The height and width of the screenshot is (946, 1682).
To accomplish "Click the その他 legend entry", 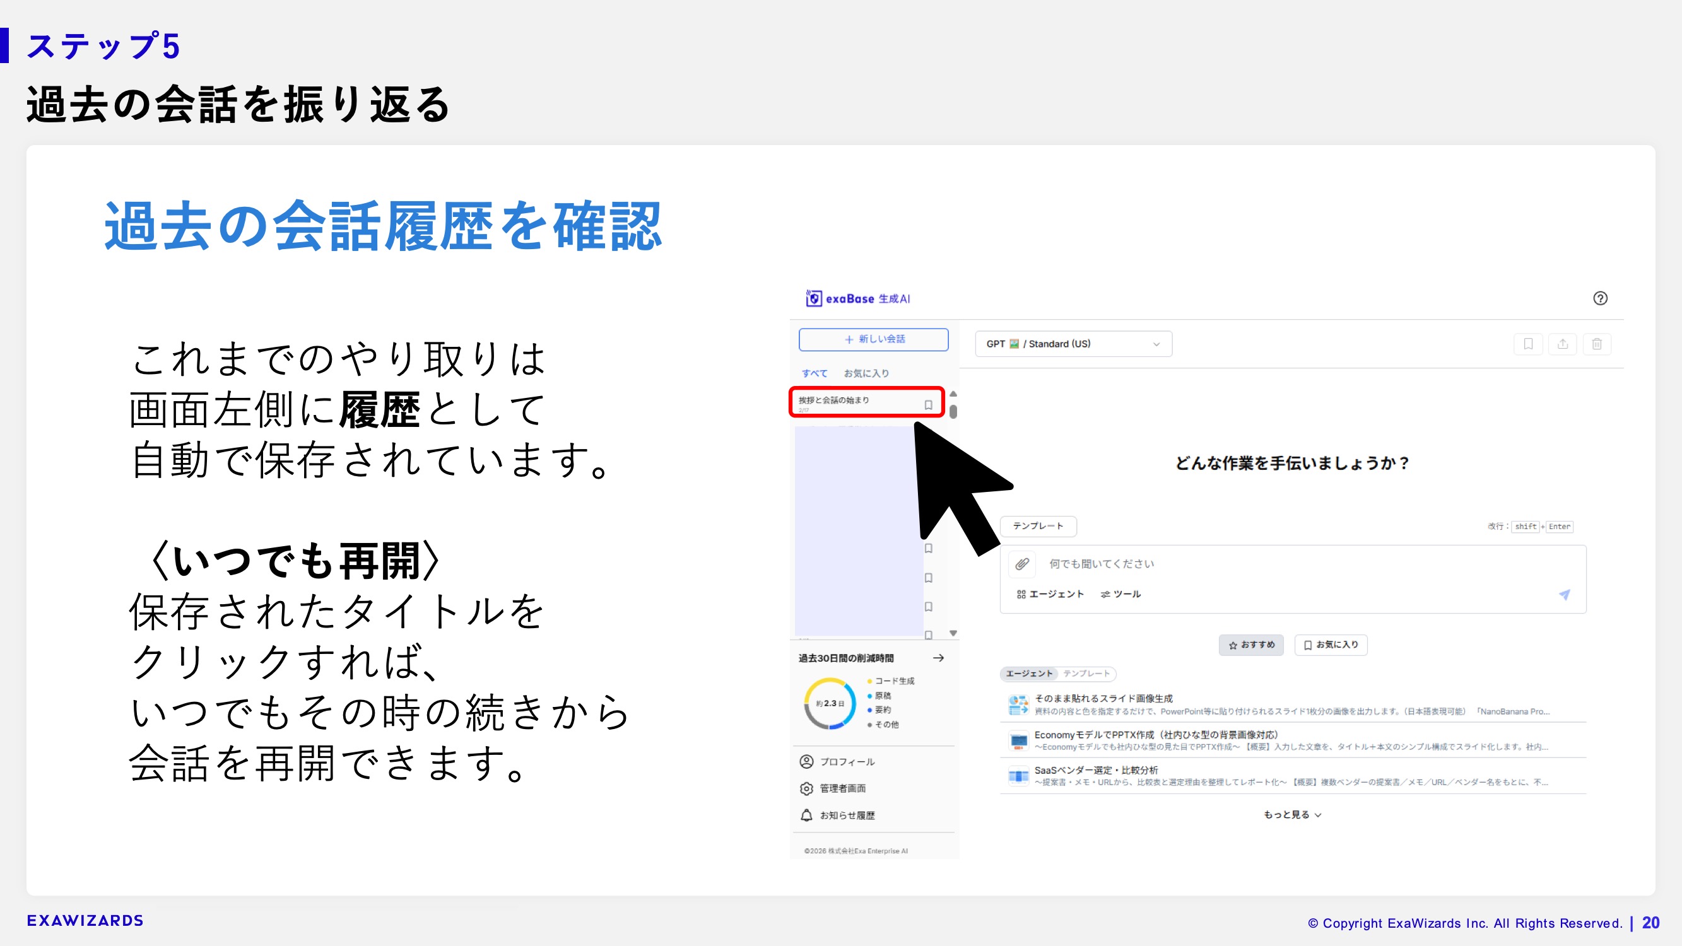I will (x=883, y=725).
